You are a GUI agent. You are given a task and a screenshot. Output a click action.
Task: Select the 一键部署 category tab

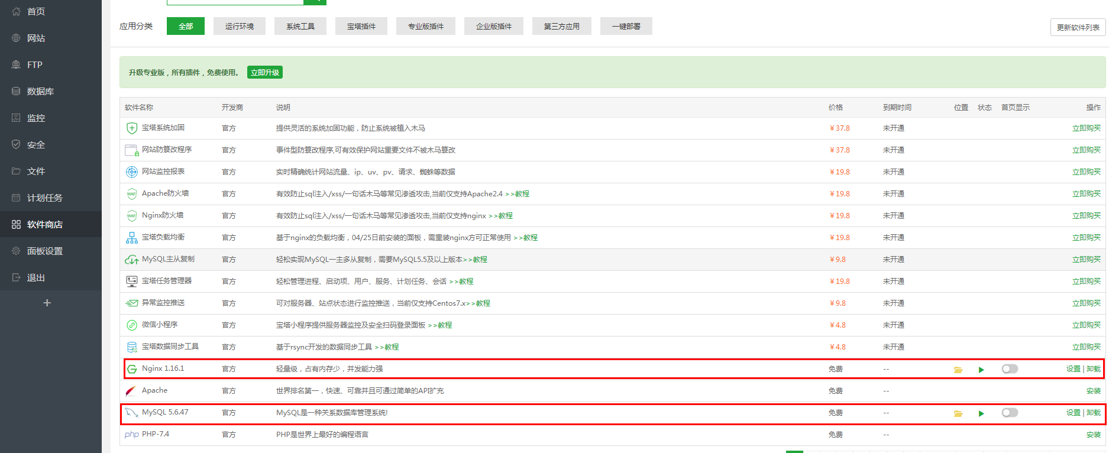click(626, 26)
